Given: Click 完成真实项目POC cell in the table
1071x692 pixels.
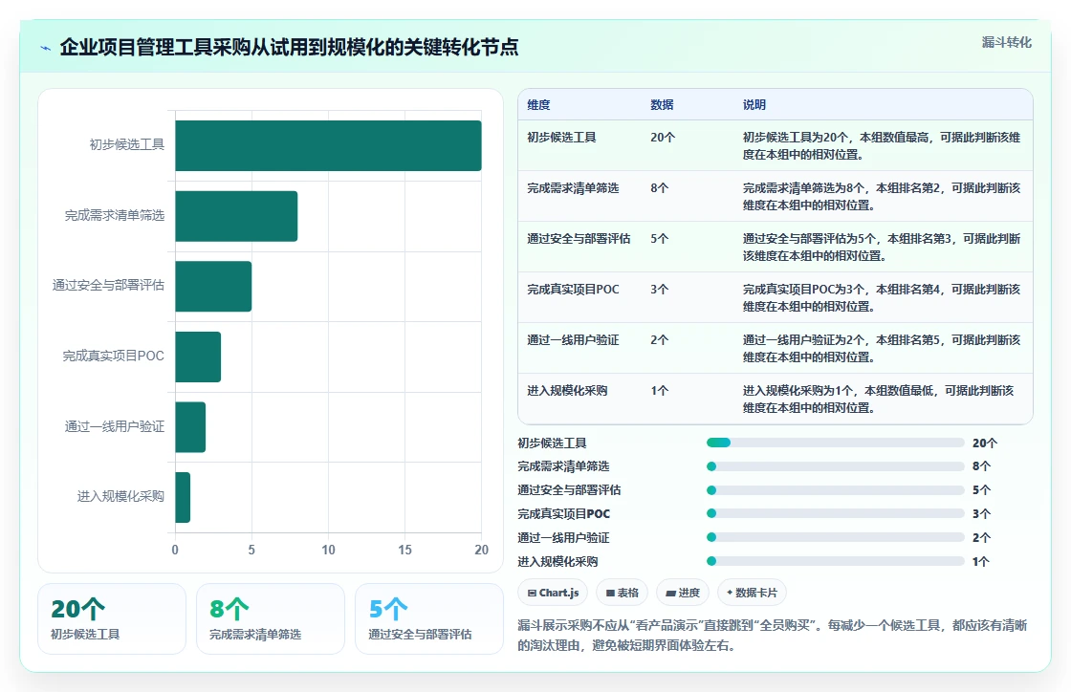Looking at the screenshot, I should tap(573, 290).
